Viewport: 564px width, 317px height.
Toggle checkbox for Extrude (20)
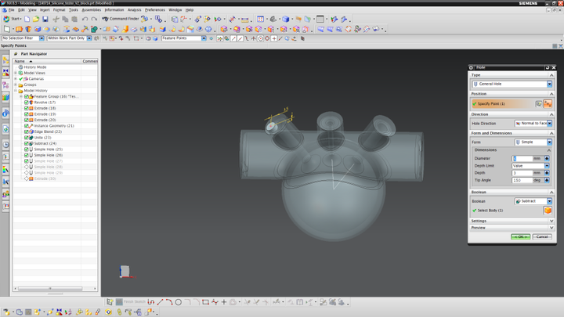(x=27, y=120)
